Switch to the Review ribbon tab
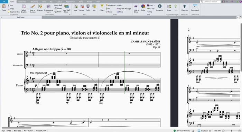This screenshot has height=132, width=242. (x=90, y=2)
